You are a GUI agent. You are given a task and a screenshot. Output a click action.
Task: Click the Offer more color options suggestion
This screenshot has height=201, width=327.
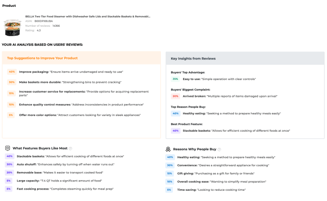80,115
